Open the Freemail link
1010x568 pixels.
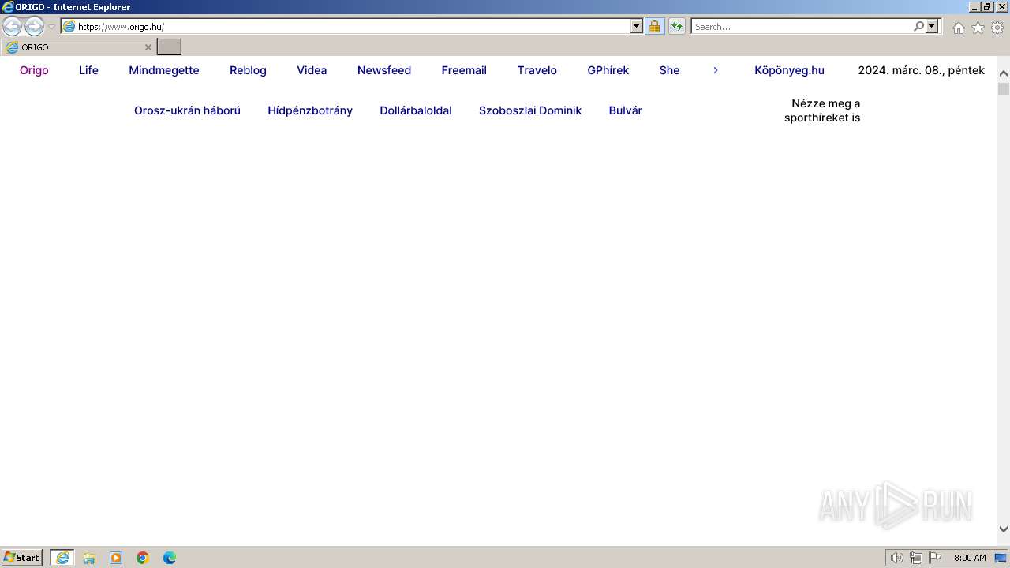click(464, 70)
